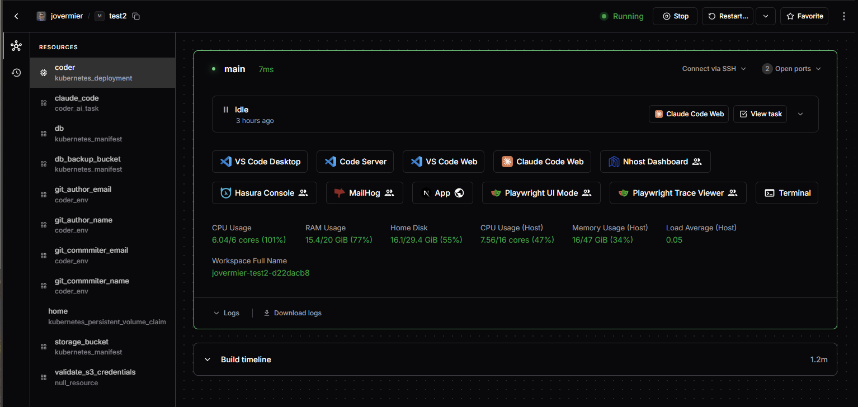Open the large Claude Code Web app button
The image size is (858, 407).
543,162
